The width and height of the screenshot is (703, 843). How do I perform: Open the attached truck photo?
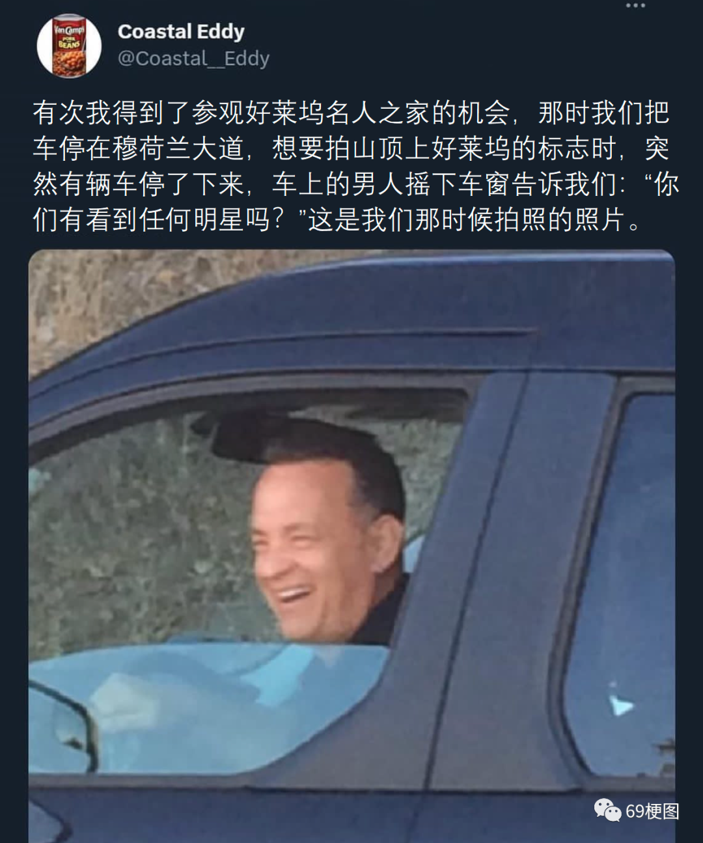(351, 546)
